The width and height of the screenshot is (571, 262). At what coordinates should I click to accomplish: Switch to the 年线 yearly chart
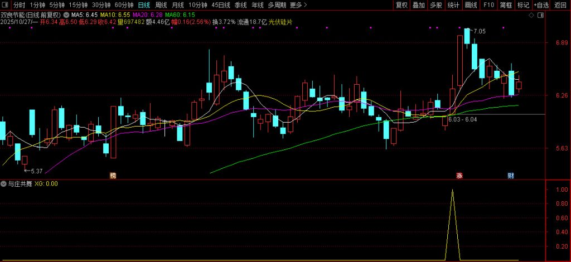tap(258, 5)
